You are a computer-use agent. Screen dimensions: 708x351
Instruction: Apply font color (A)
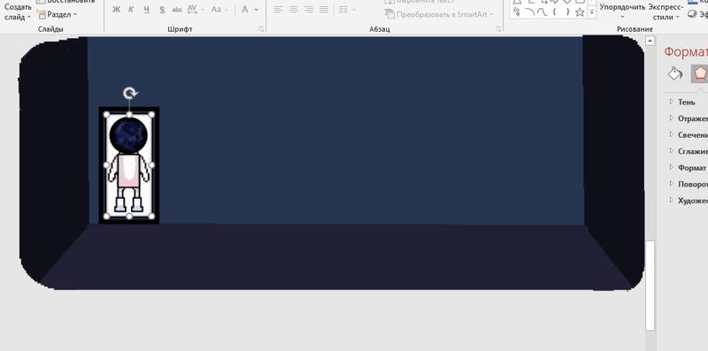pos(245,10)
